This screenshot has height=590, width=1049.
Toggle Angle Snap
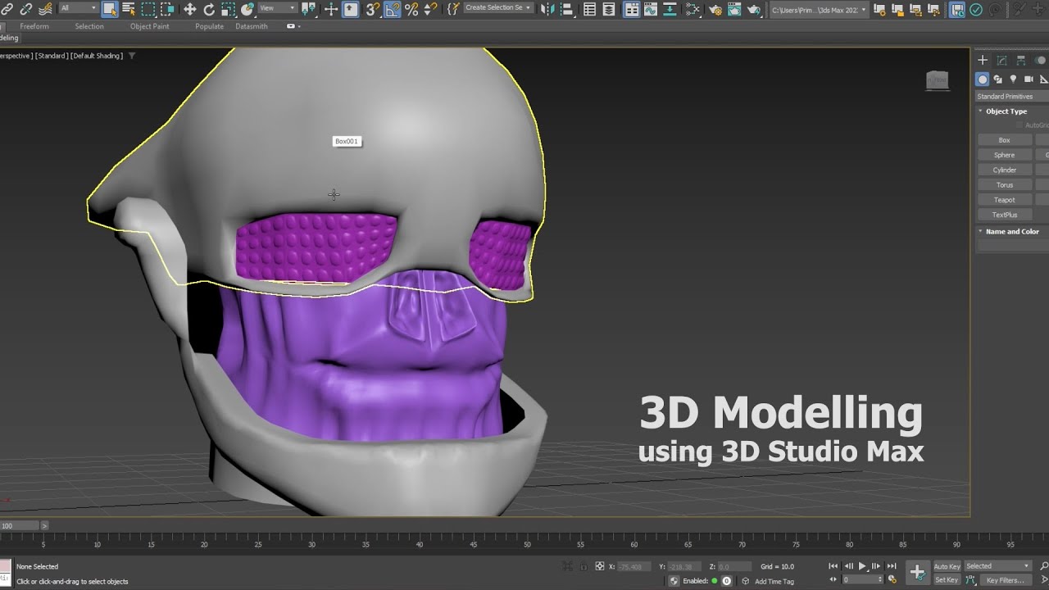click(x=392, y=10)
